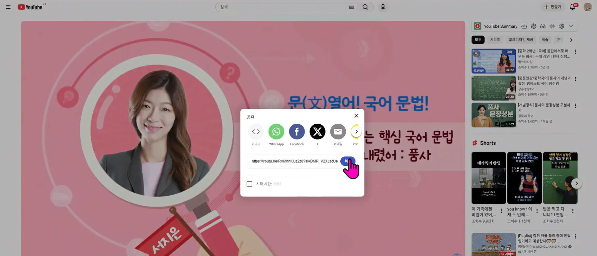Click channel name 밀크티타임
597x256 pixels.
point(525,62)
